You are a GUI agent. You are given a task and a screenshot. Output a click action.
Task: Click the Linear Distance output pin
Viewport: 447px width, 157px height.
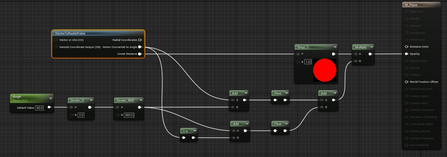tap(140, 54)
